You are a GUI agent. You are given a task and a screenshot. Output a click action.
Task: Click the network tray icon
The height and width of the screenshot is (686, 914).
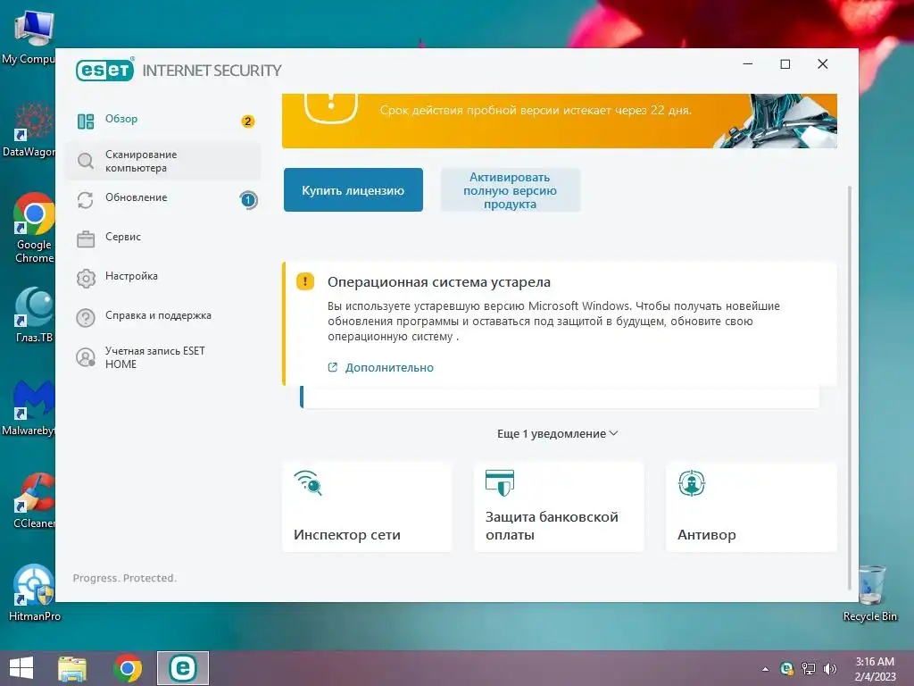point(809,668)
